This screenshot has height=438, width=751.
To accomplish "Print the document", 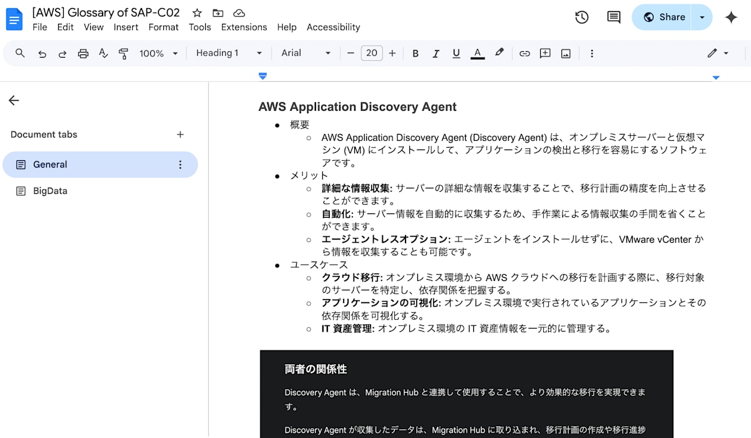I will tap(83, 54).
